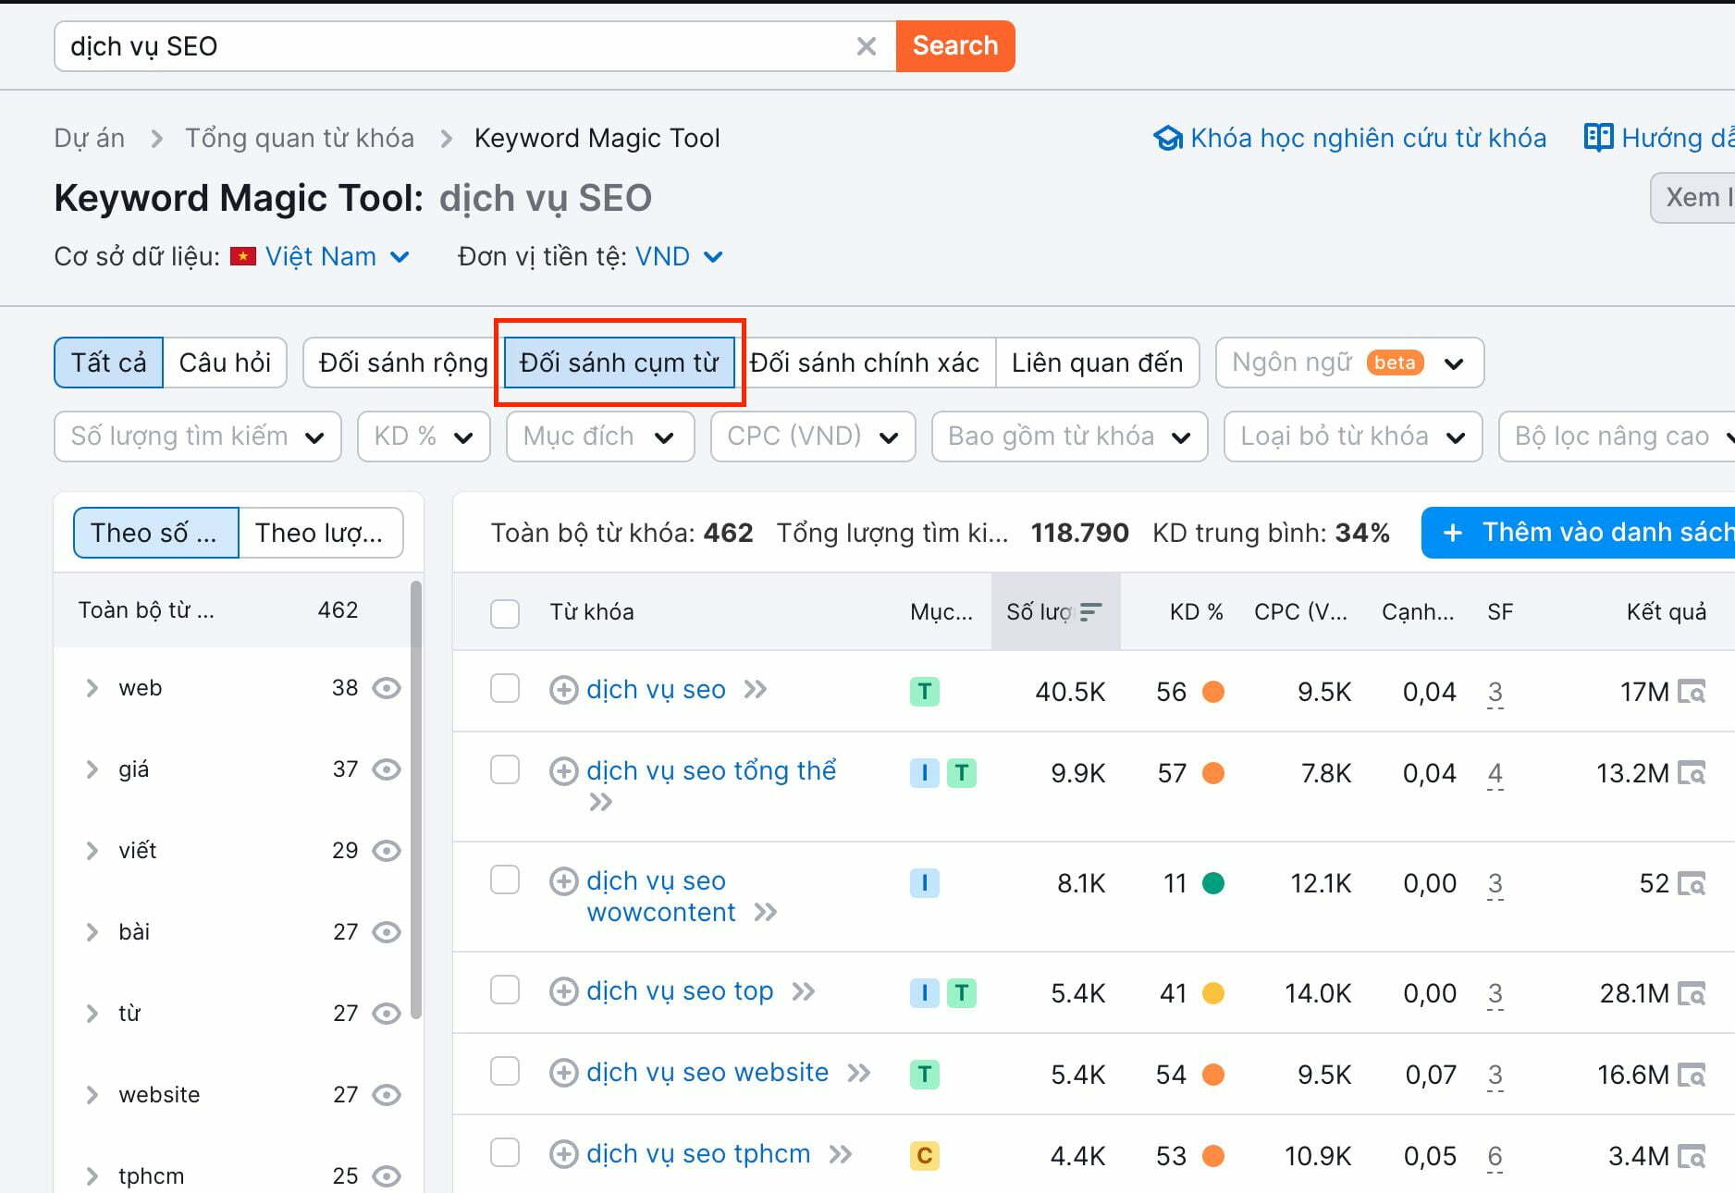Check the box for 'dịch vụ seo tphcm'
Viewport: 1735px width, 1193px height.
point(505,1153)
